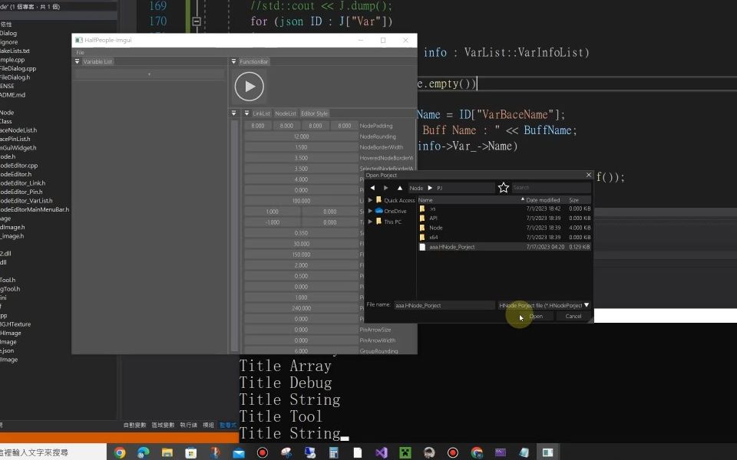This screenshot has height=460, width=737.
Task: Go up one folder with the up arrow
Action: (399, 188)
